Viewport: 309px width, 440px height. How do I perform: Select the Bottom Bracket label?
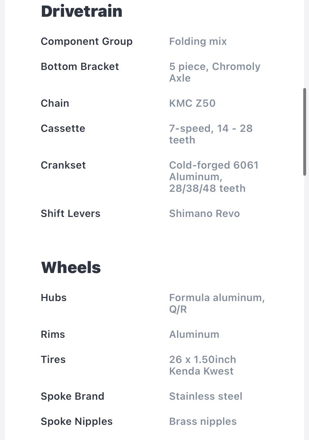80,66
